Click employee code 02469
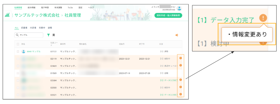The image size is (280, 104). [53, 66]
